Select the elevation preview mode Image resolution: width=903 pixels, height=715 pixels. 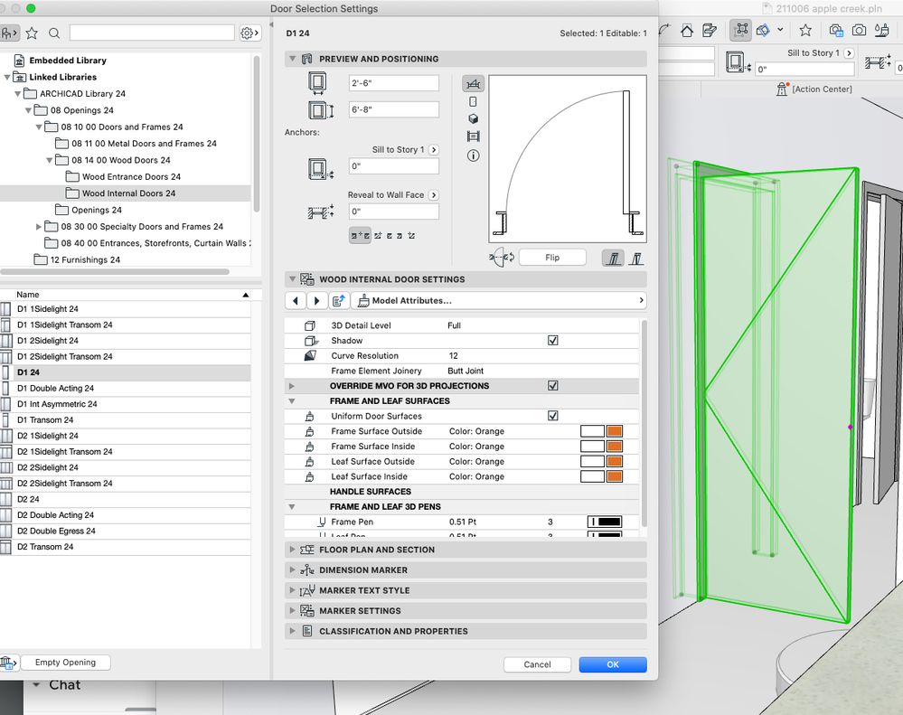(x=473, y=101)
